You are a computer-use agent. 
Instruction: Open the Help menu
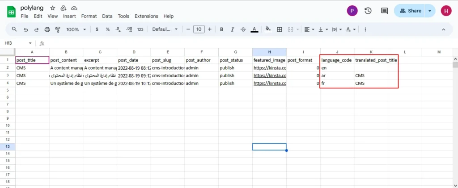[169, 17]
